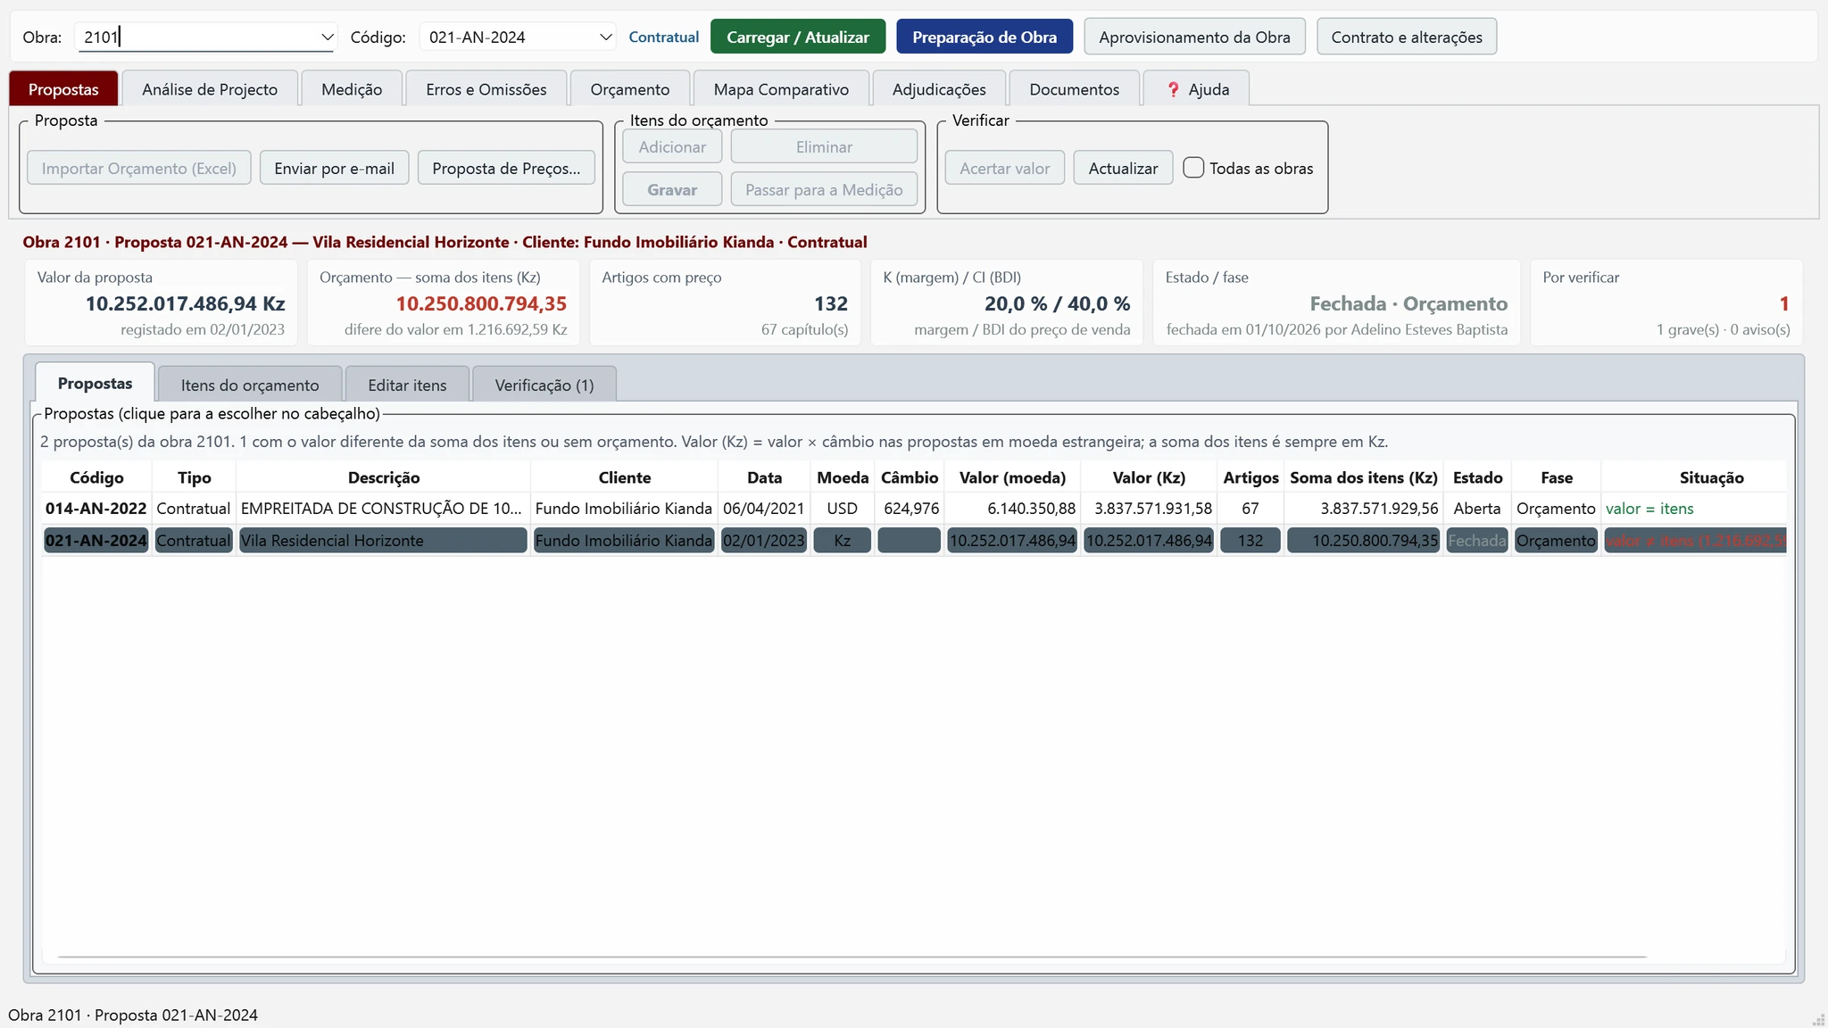Expand the Obra dropdown arrow
The image size is (1828, 1028).
click(327, 37)
